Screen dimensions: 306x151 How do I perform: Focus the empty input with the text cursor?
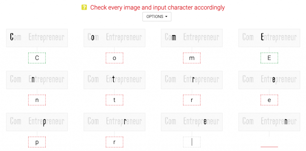point(192,142)
